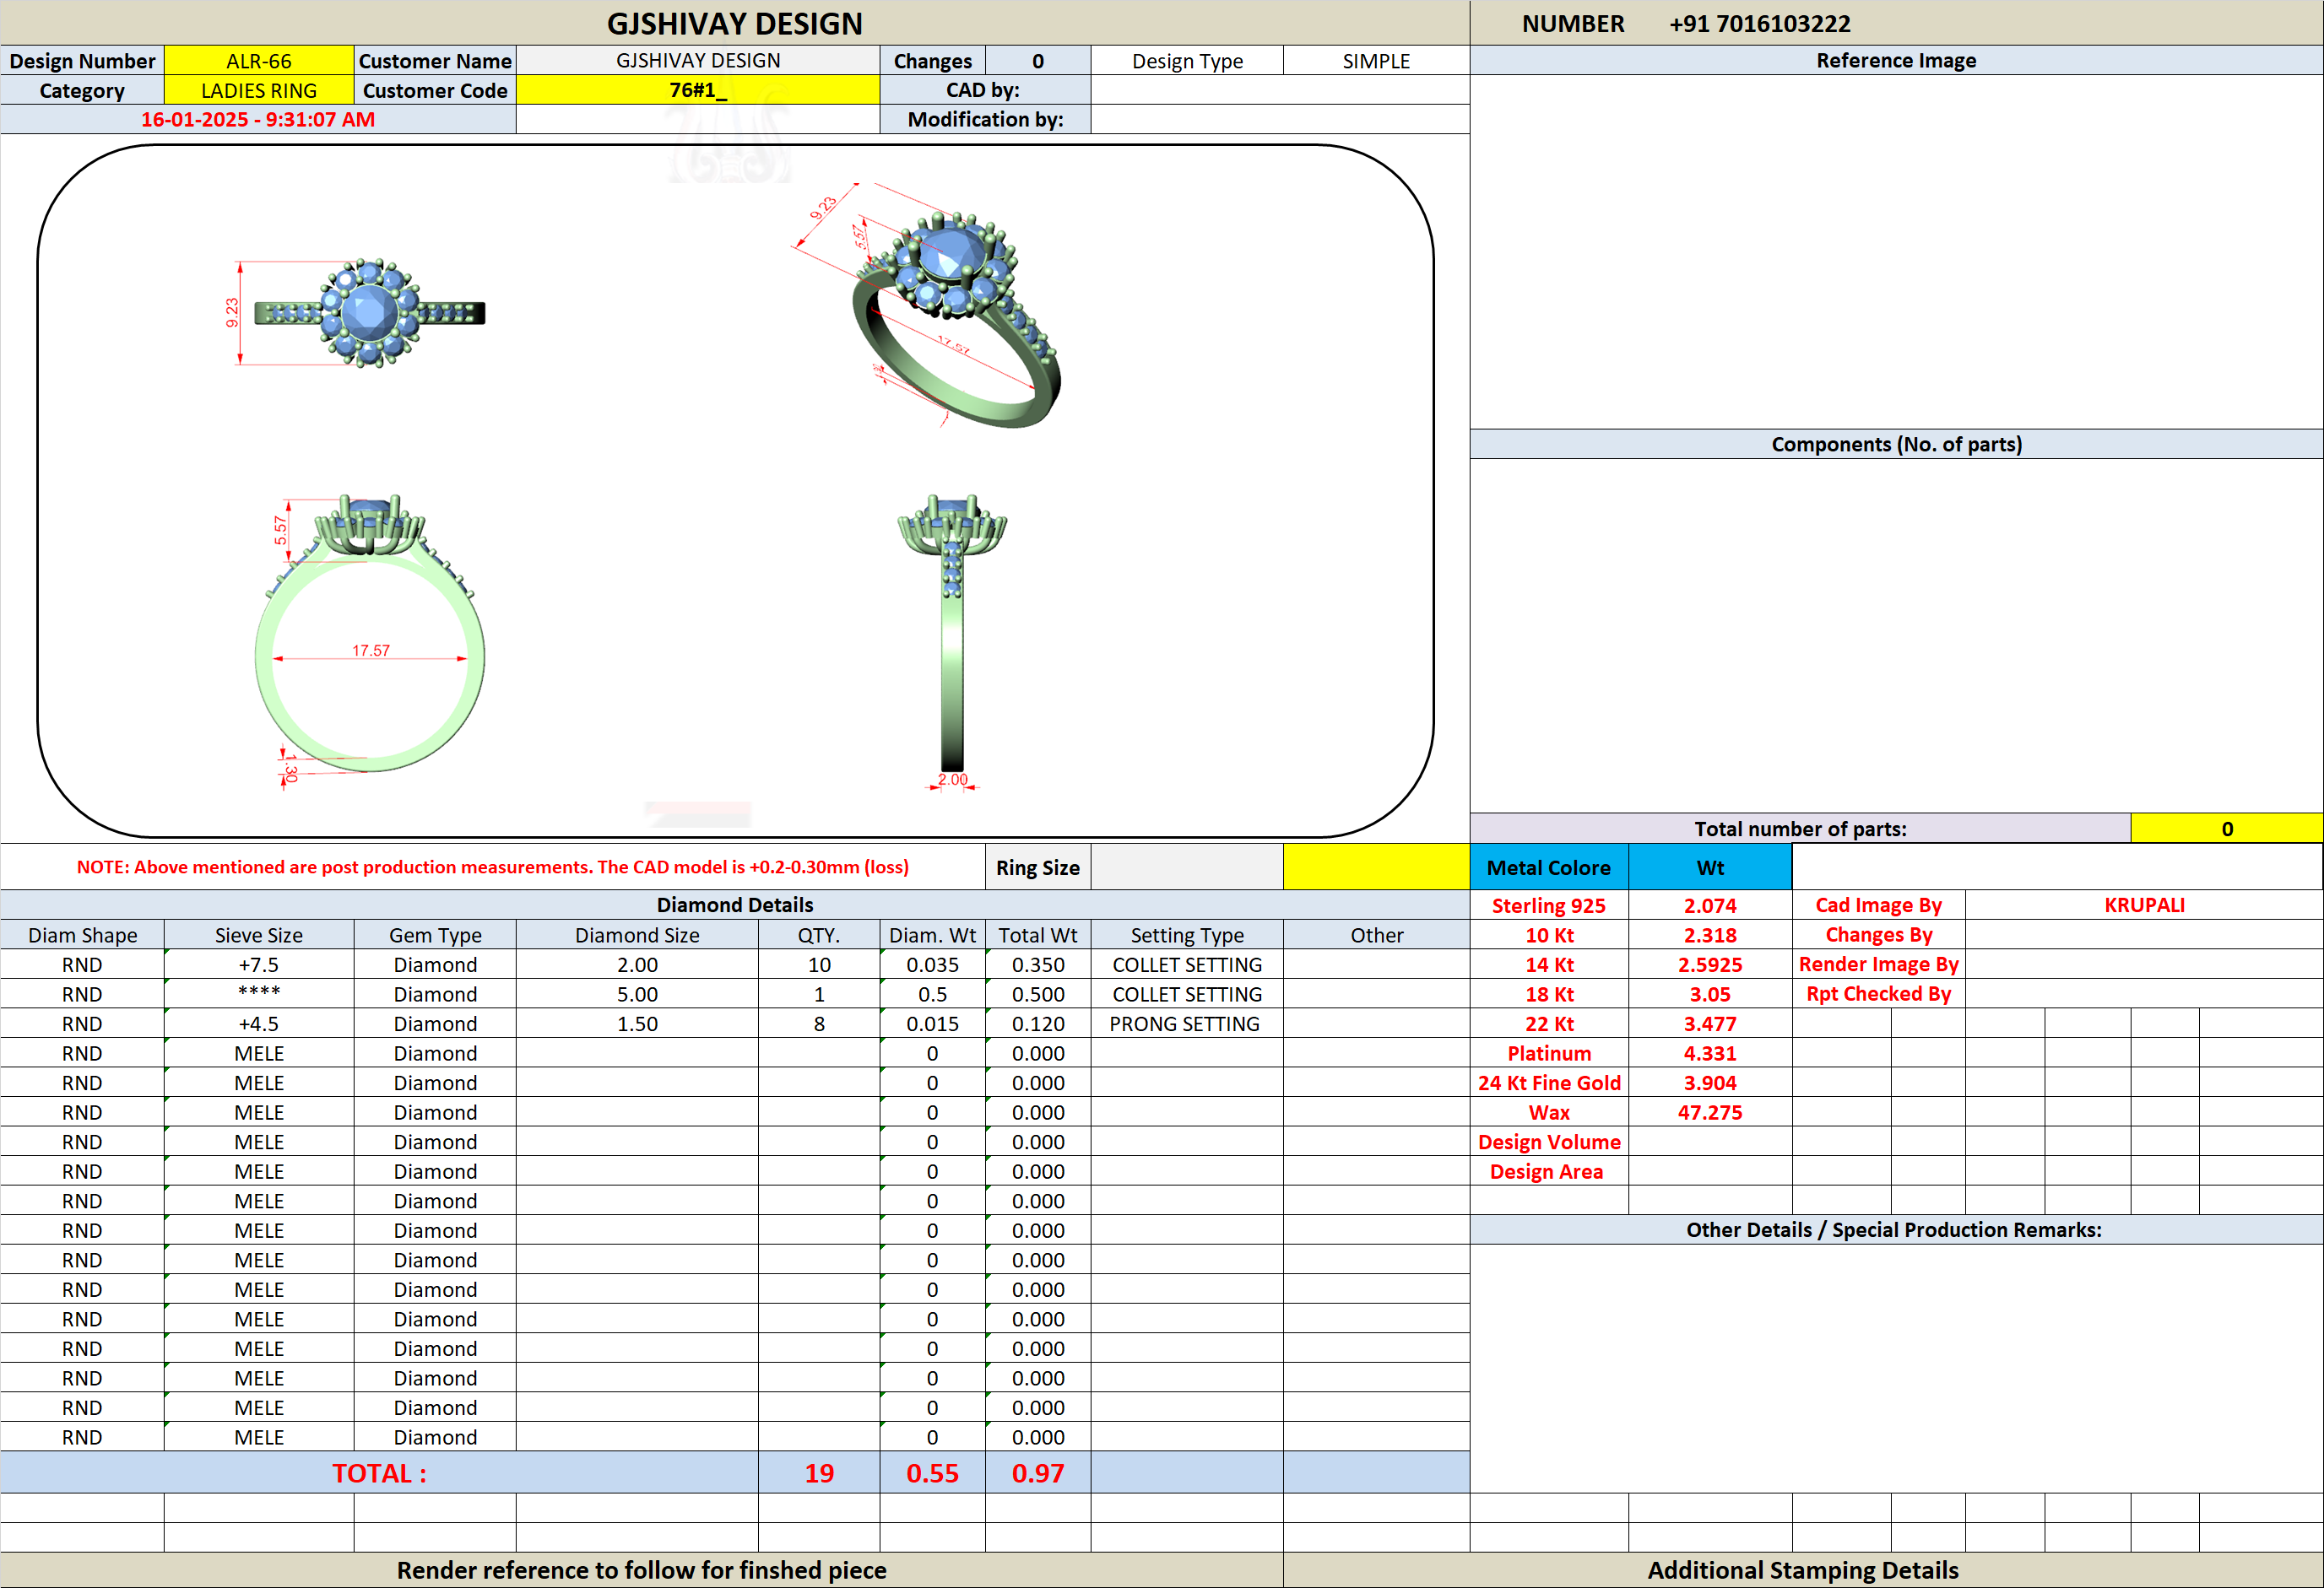Select the Sterling 925 weight value 2.074

click(1710, 905)
